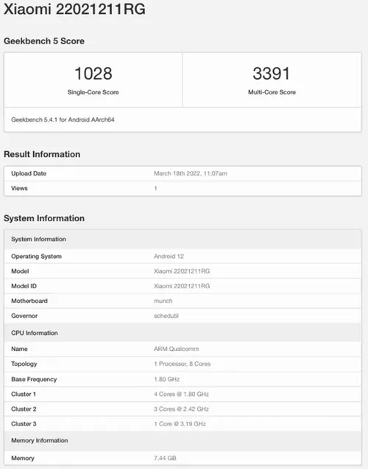Select the 1 Core @ 3.19 GHz value
The width and height of the screenshot is (368, 469).
click(x=180, y=424)
